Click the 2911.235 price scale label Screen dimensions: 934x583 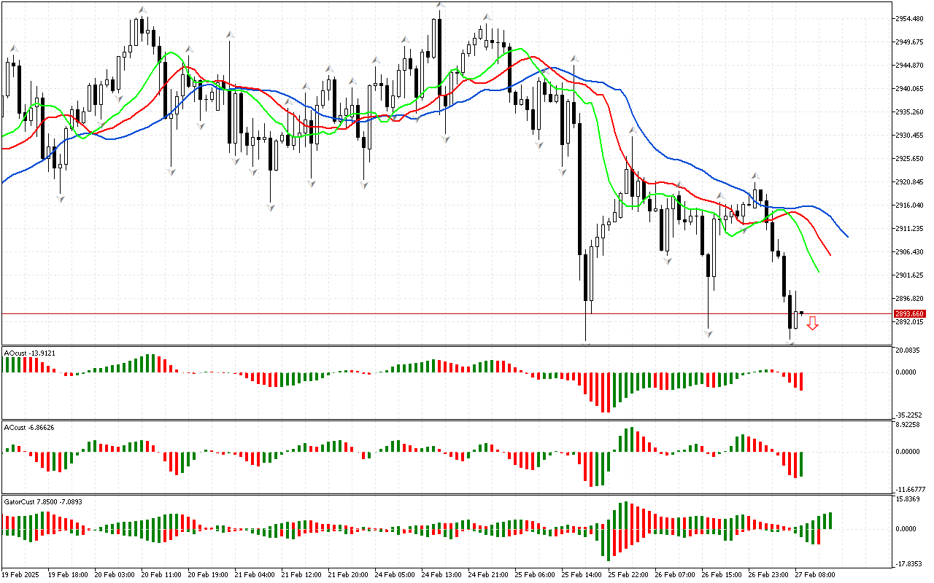pyautogui.click(x=911, y=229)
